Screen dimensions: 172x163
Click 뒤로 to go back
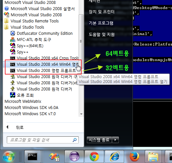pyautogui.click(x=15, y=128)
